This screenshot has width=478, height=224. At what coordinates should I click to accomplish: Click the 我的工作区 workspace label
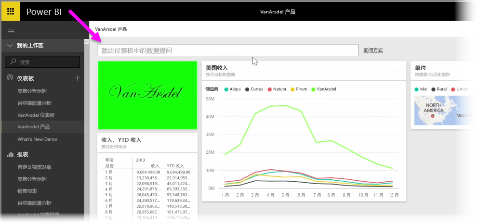[30, 46]
